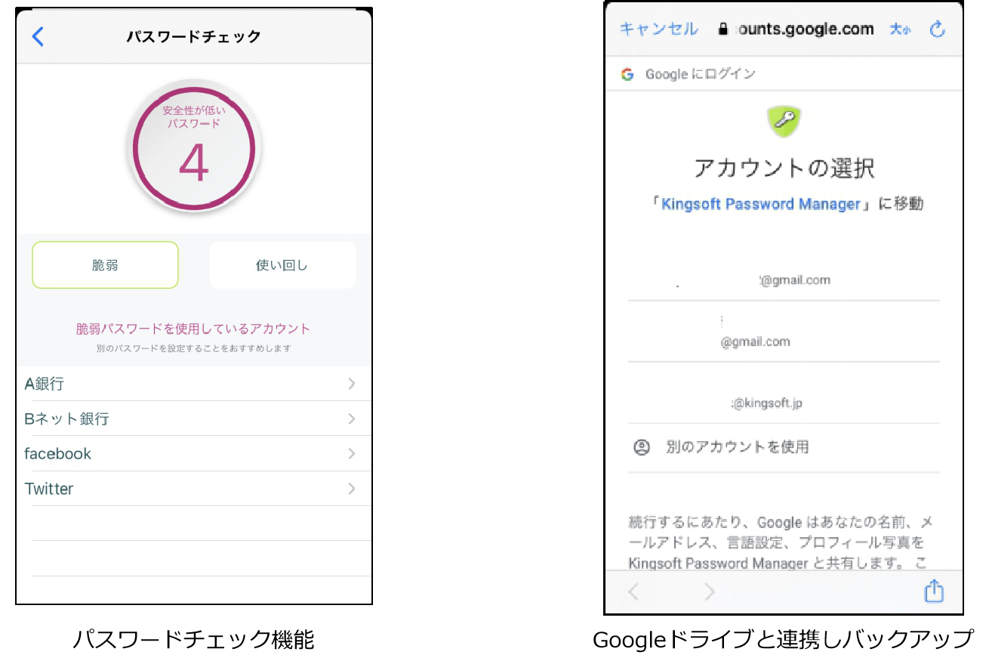989x661 pixels.
Task: Open the A銀行 row chevron
Action: point(351,384)
